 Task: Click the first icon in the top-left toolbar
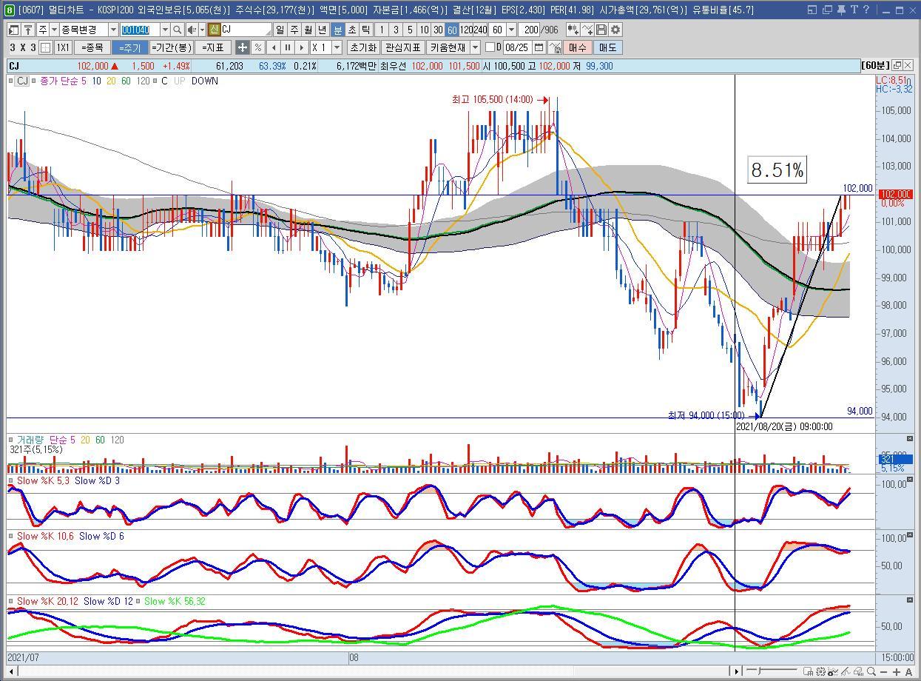point(14,30)
